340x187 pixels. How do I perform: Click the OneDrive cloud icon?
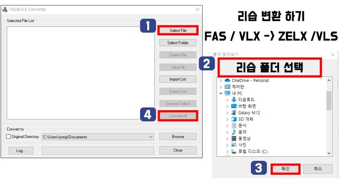click(227, 81)
